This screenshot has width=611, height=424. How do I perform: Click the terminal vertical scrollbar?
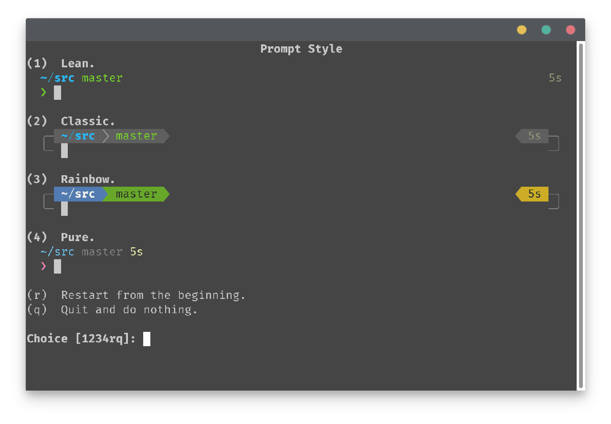pyautogui.click(x=581, y=215)
